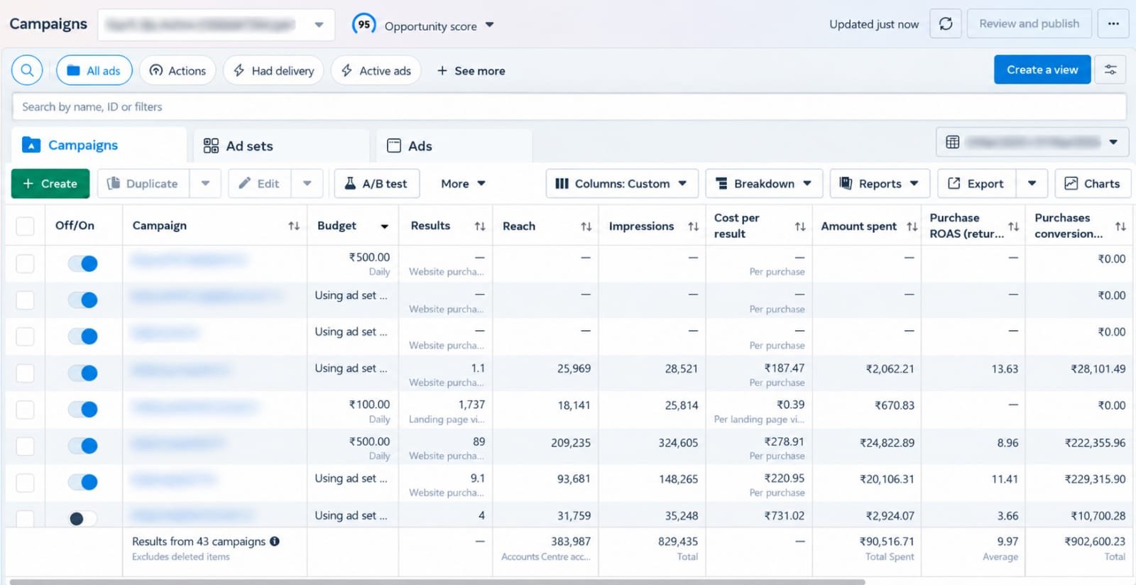Click the green Create button

[50, 183]
